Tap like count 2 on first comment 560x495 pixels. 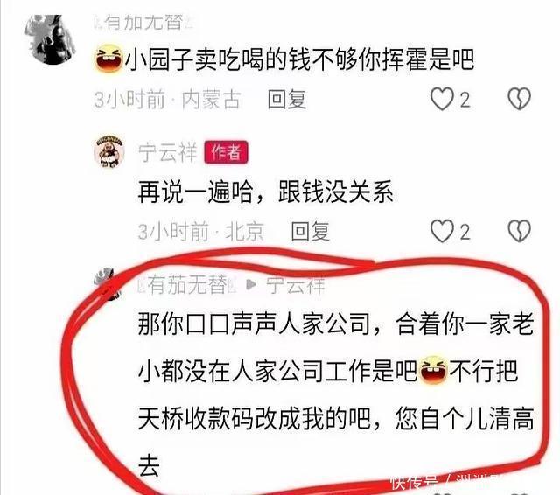(x=465, y=100)
